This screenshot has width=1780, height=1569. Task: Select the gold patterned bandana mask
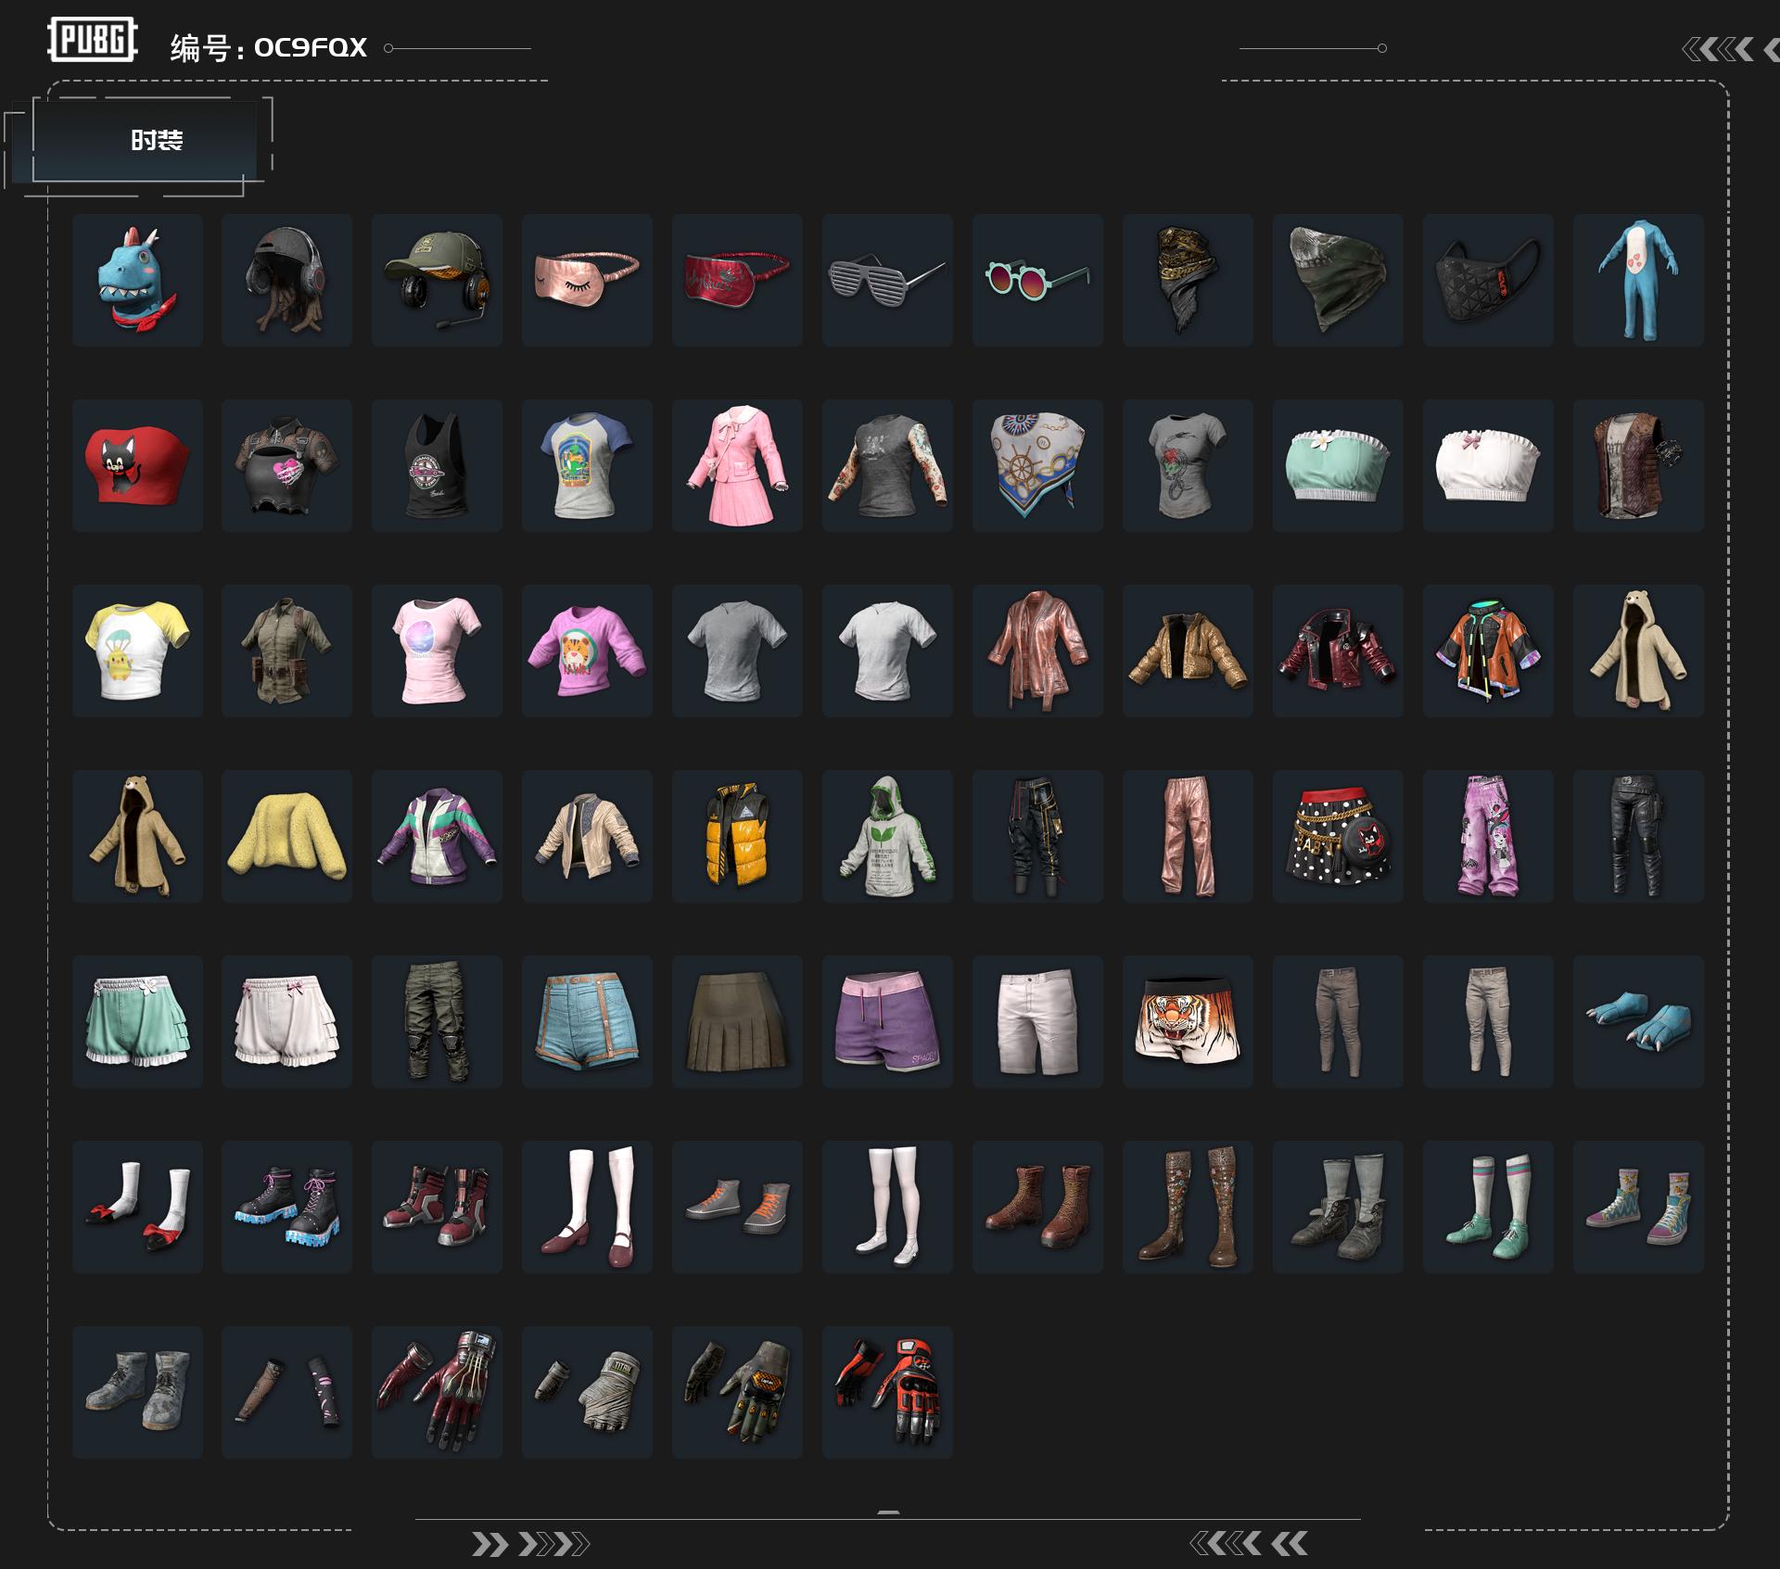tap(1188, 280)
